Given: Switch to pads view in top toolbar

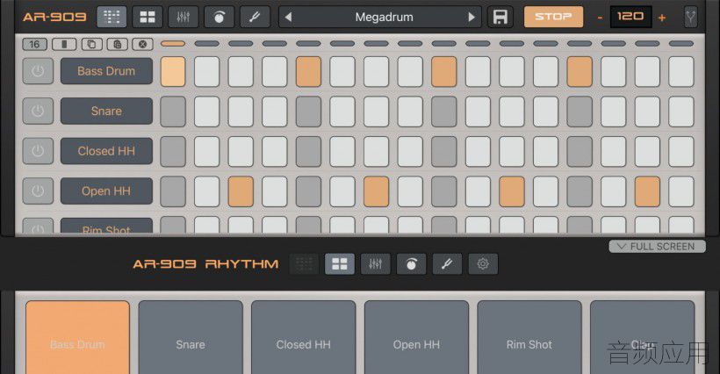Looking at the screenshot, I should click(148, 18).
